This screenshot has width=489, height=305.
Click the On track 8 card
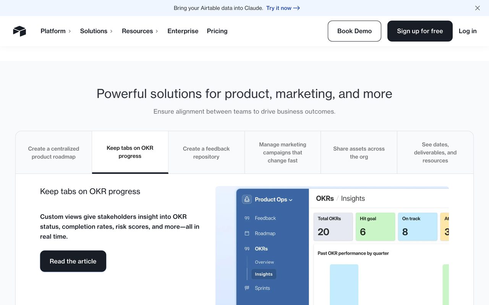tap(418, 227)
